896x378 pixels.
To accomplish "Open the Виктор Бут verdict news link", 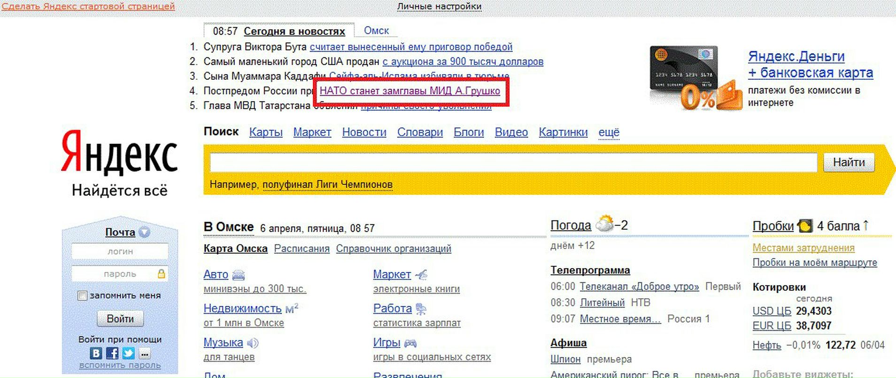I will [411, 47].
